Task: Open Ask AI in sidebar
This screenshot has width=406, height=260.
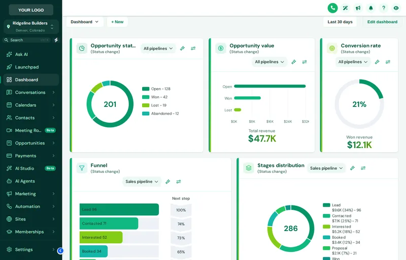Action: pos(31,54)
